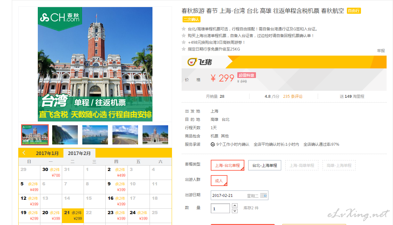Click the Fliggy (飞猪) logo
Image resolution: width=393 pixels, height=225 pixels.
(200, 62)
